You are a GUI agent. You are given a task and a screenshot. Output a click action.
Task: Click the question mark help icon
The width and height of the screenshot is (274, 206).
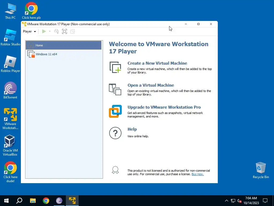coord(115,133)
